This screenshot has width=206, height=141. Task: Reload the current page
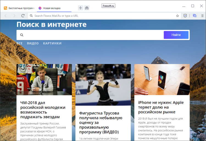(23, 16)
